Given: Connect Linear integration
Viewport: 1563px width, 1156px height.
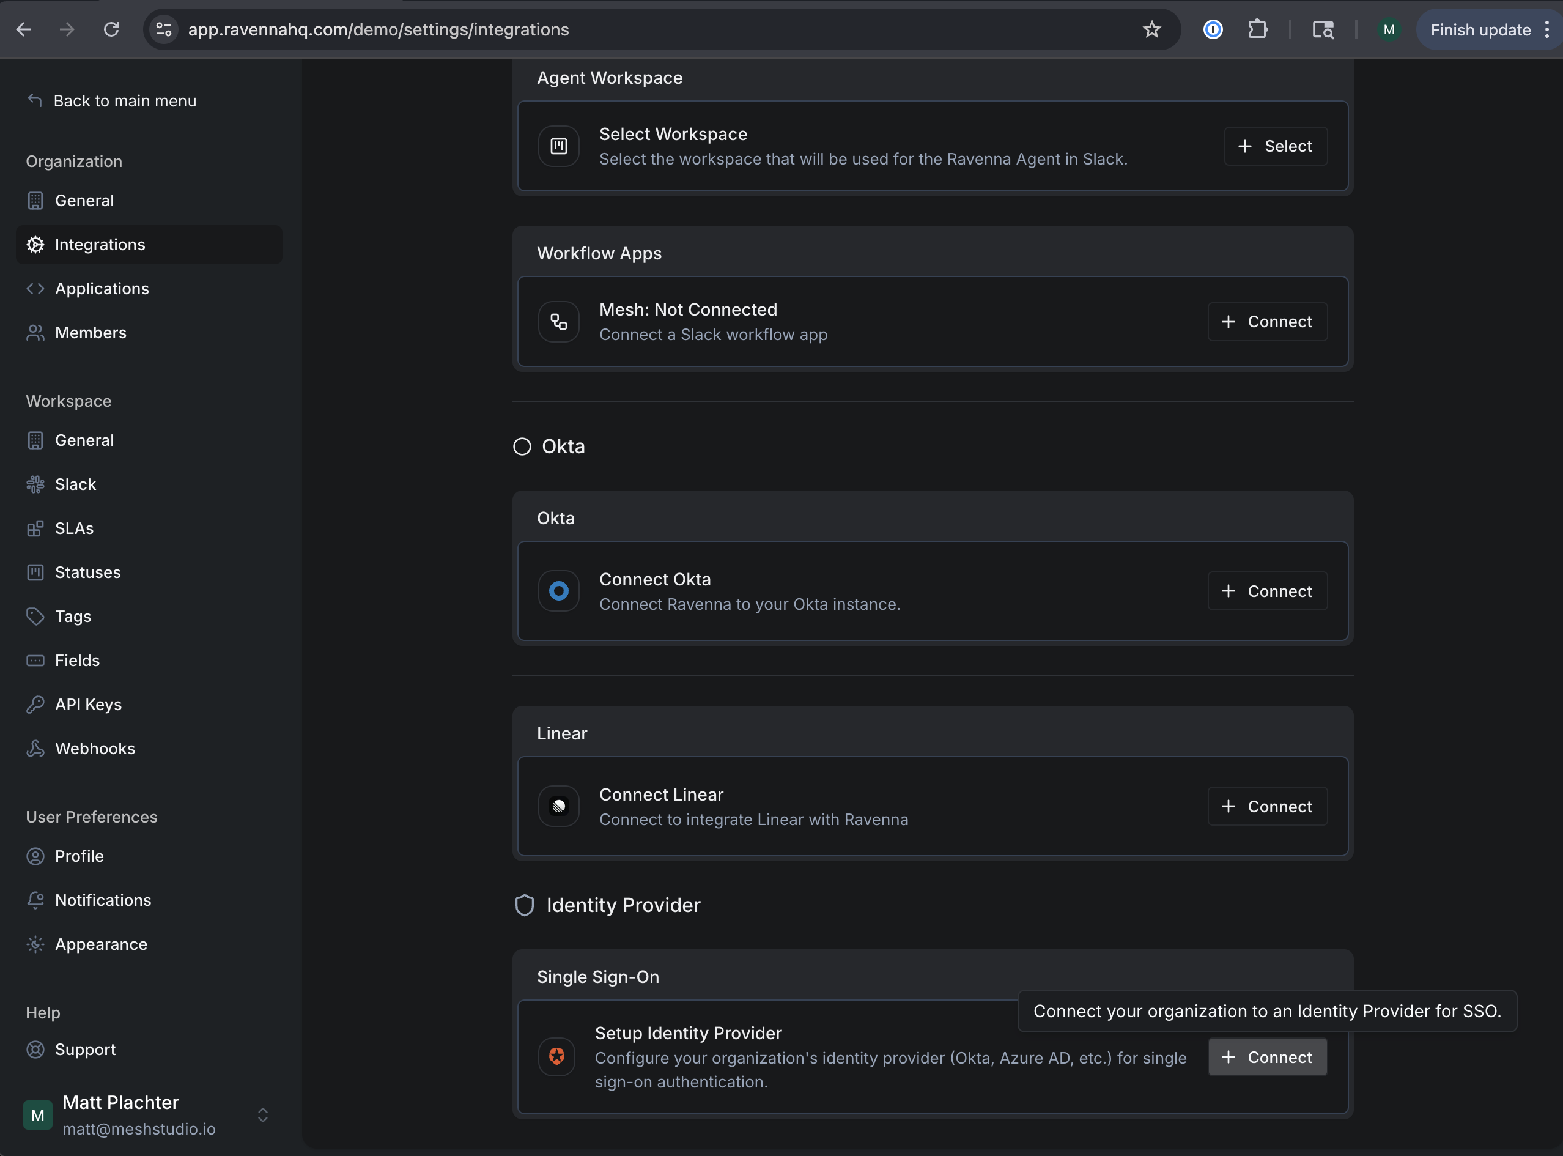Looking at the screenshot, I should (1267, 807).
